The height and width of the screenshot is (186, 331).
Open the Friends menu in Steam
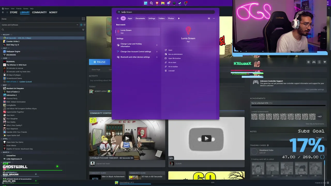click(x=19, y=9)
